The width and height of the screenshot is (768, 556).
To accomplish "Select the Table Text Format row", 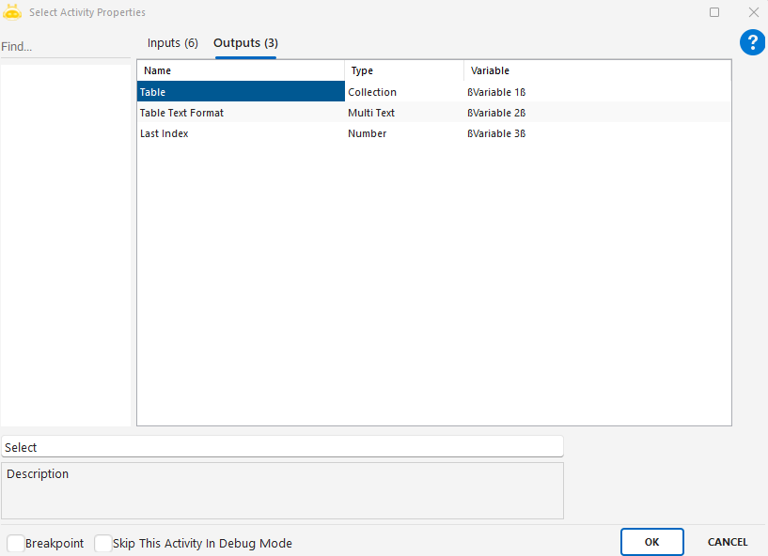I will click(241, 113).
